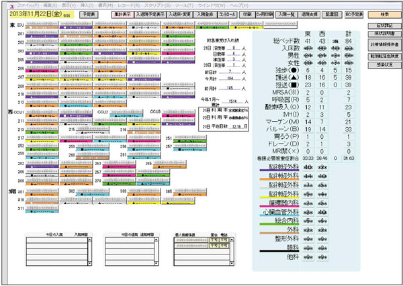Click 看護必要度重症割合 total value 31.63
This screenshot has height=286, width=403.
pyautogui.click(x=348, y=158)
